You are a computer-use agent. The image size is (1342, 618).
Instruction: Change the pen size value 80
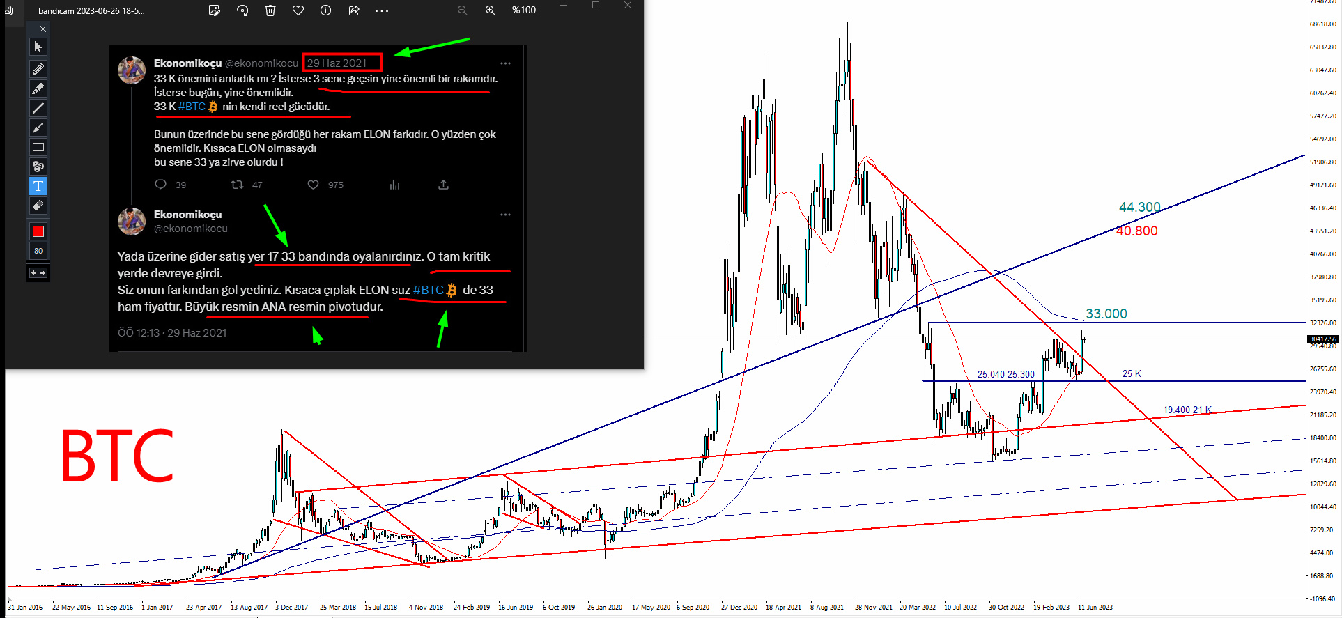click(38, 251)
